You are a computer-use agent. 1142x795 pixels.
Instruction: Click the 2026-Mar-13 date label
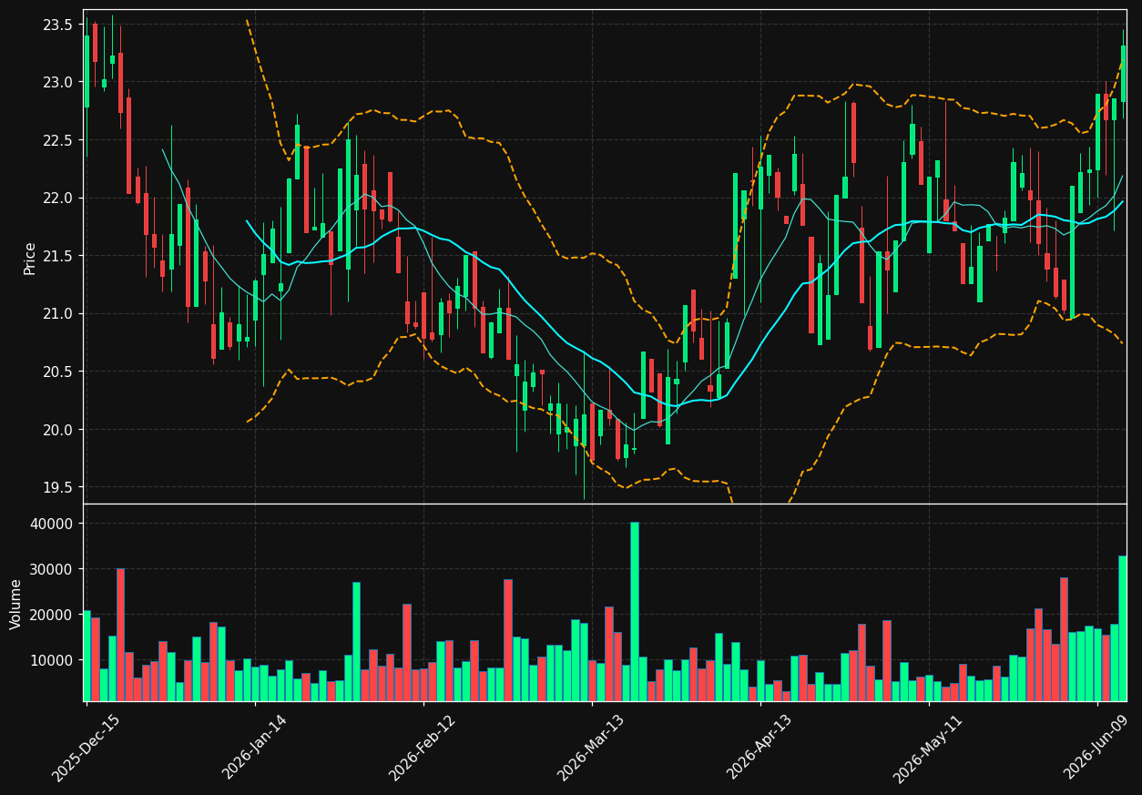[x=591, y=748]
